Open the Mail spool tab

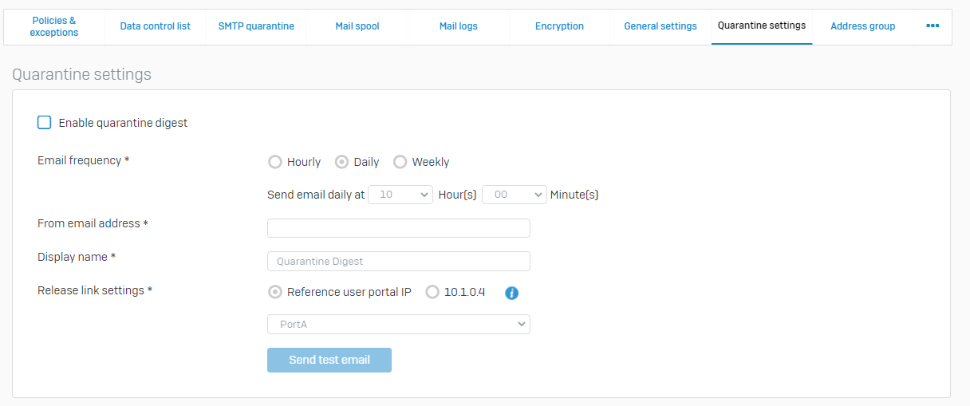[357, 26]
